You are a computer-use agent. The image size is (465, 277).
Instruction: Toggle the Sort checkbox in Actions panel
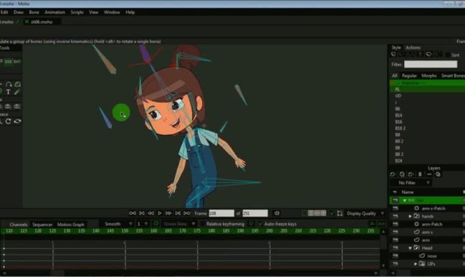[447, 55]
